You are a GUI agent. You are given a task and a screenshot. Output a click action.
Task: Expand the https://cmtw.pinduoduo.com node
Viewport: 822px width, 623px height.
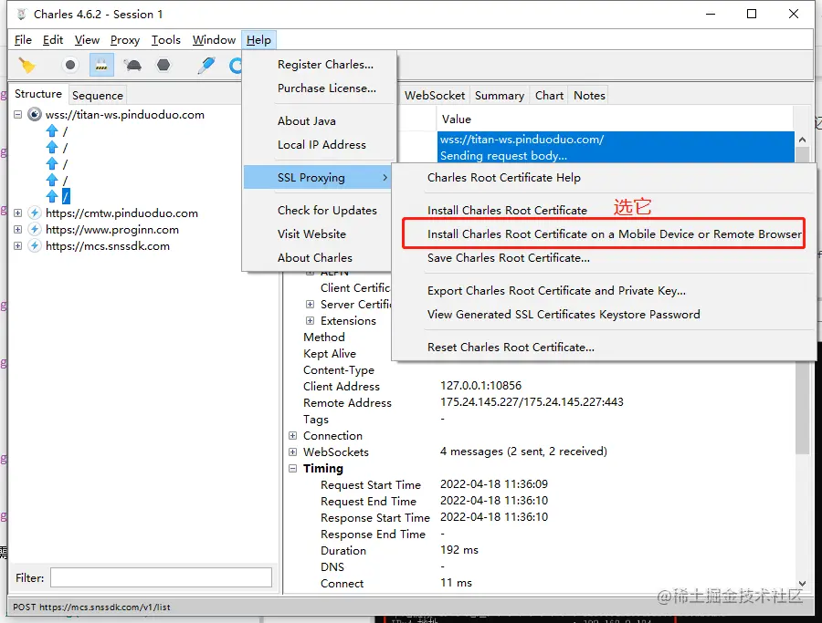[x=18, y=213]
